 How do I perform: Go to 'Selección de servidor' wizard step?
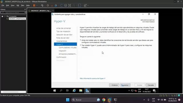[x=64, y=35]
